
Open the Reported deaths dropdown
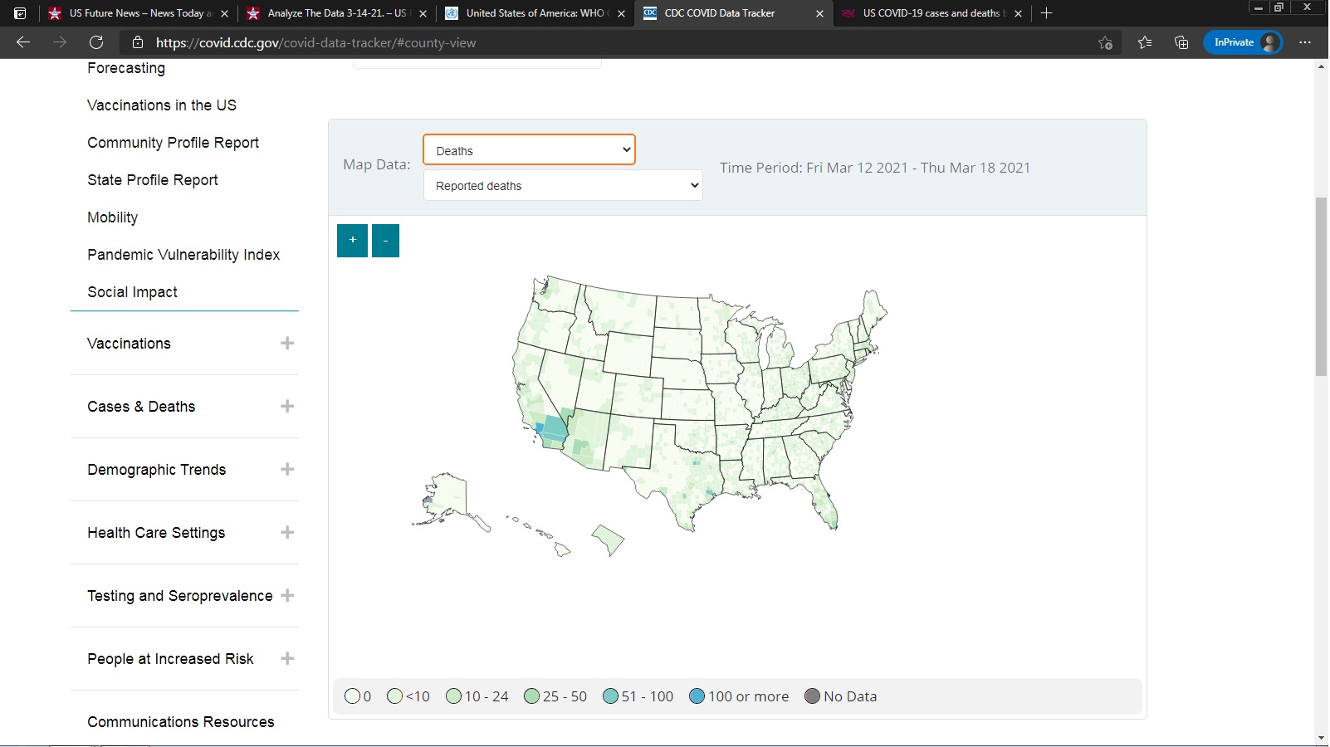(x=563, y=186)
